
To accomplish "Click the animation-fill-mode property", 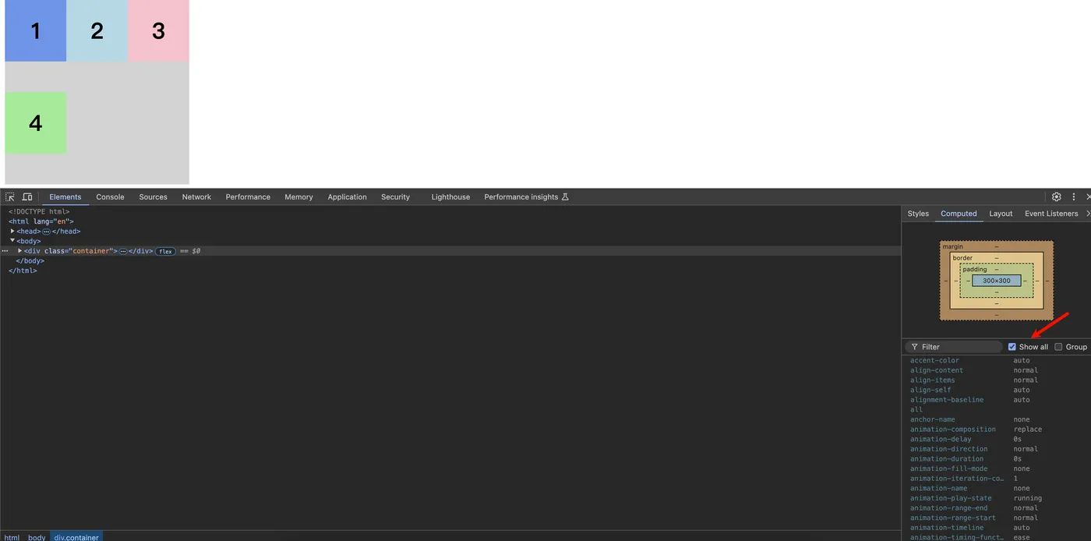I will pos(948,469).
